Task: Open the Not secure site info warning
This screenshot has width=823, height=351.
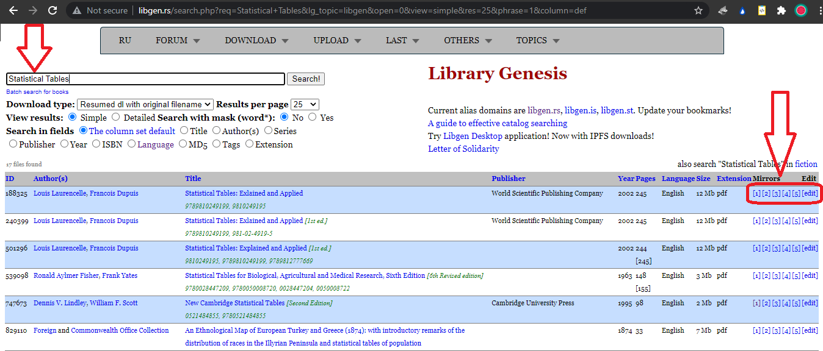Action: point(100,10)
